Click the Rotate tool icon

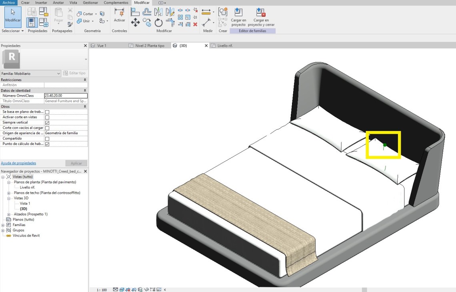[x=159, y=23]
